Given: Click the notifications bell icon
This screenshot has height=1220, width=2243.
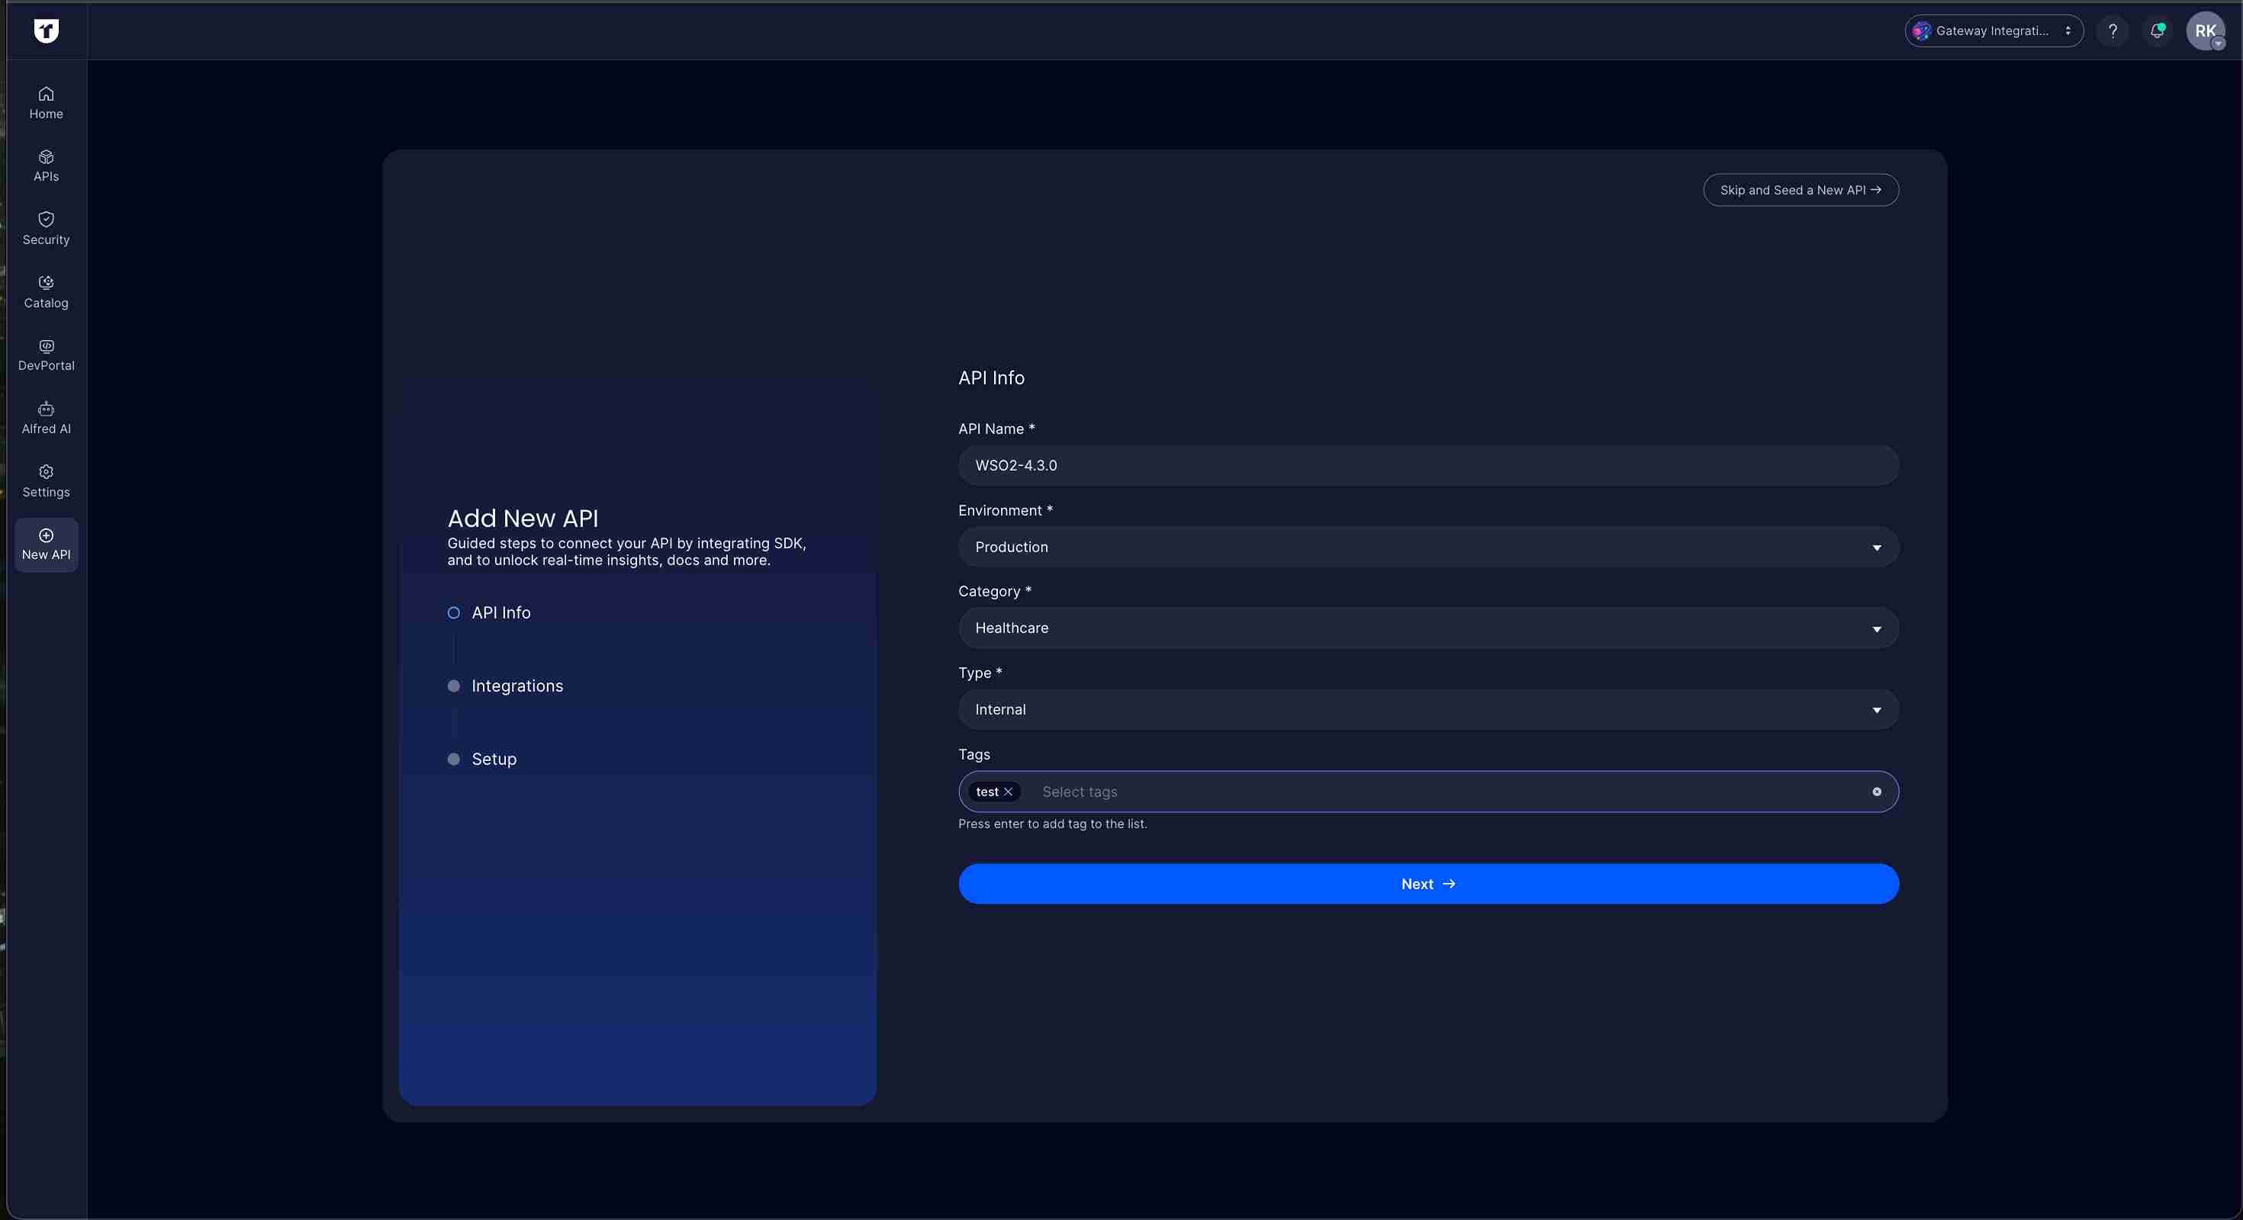Looking at the screenshot, I should (2158, 30).
